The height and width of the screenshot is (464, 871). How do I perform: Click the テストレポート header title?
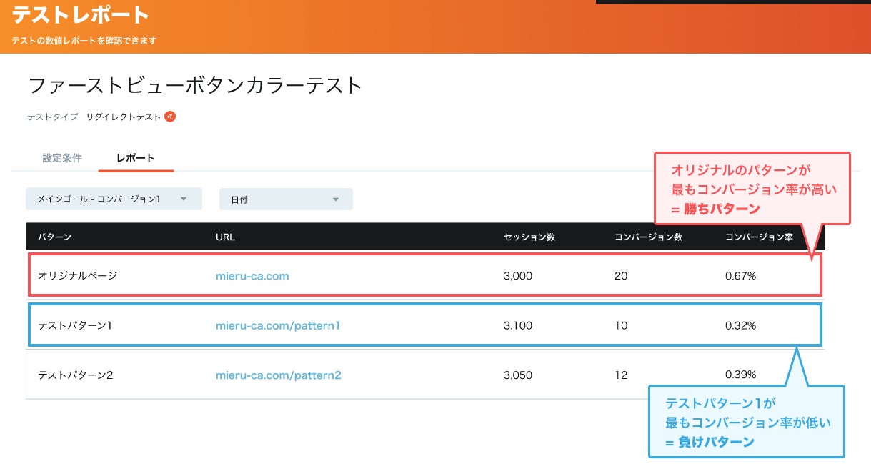[x=81, y=15]
